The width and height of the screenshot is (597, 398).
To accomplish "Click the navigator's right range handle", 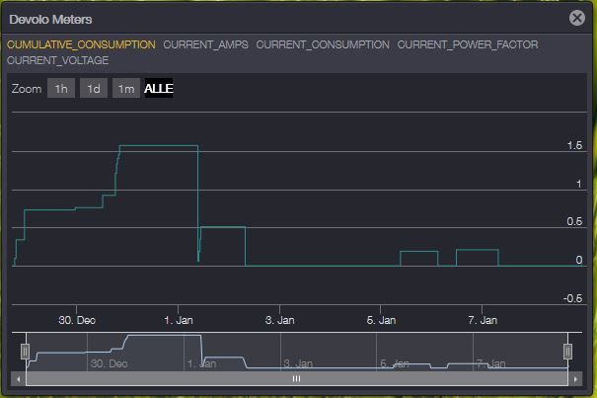I will pyautogui.click(x=567, y=351).
